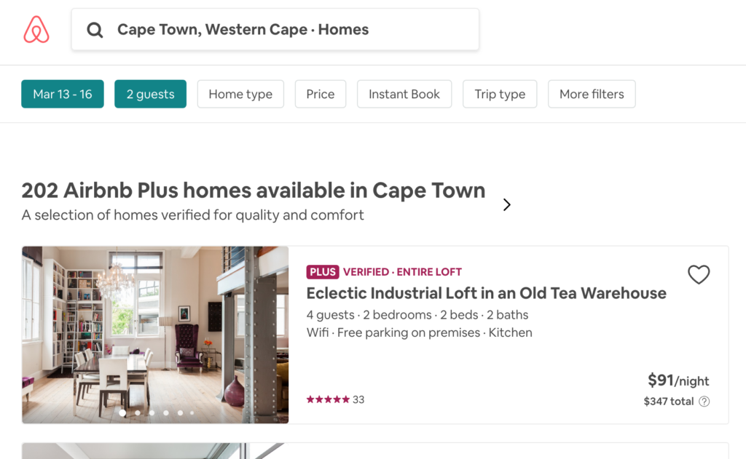Open the Home type dropdown
The height and width of the screenshot is (459, 746).
click(240, 94)
